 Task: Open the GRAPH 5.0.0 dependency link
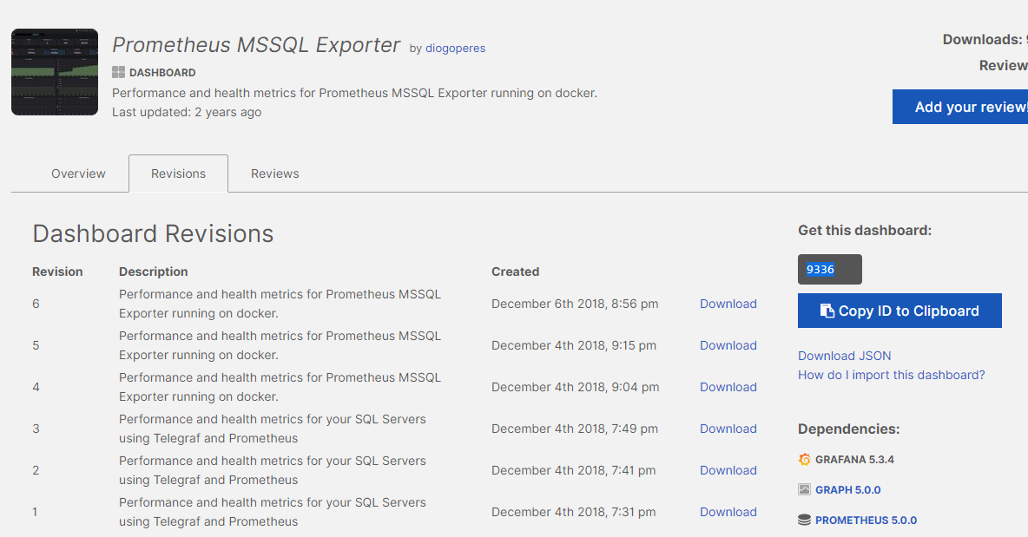[847, 490]
